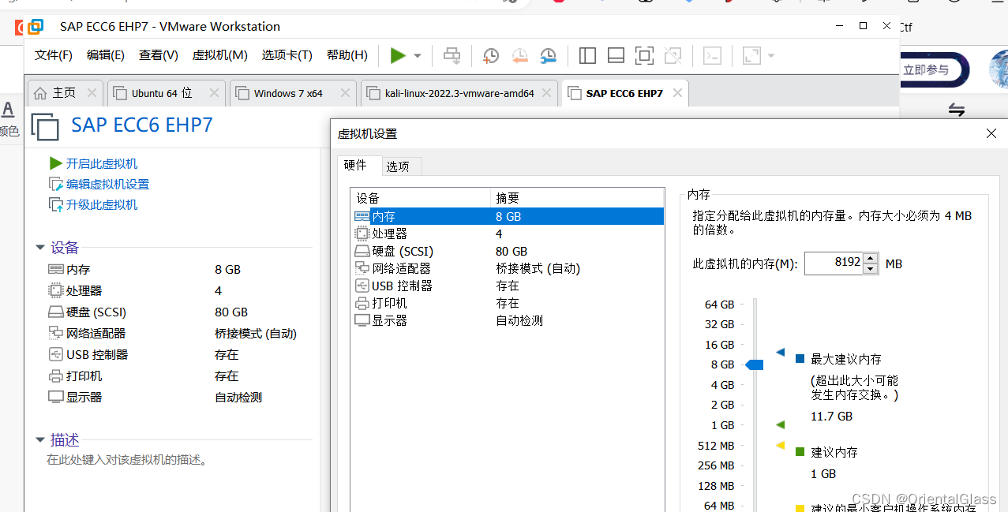Select USB 控制器 row in the hardware list
Screen dimensions: 1008x512
(508, 286)
